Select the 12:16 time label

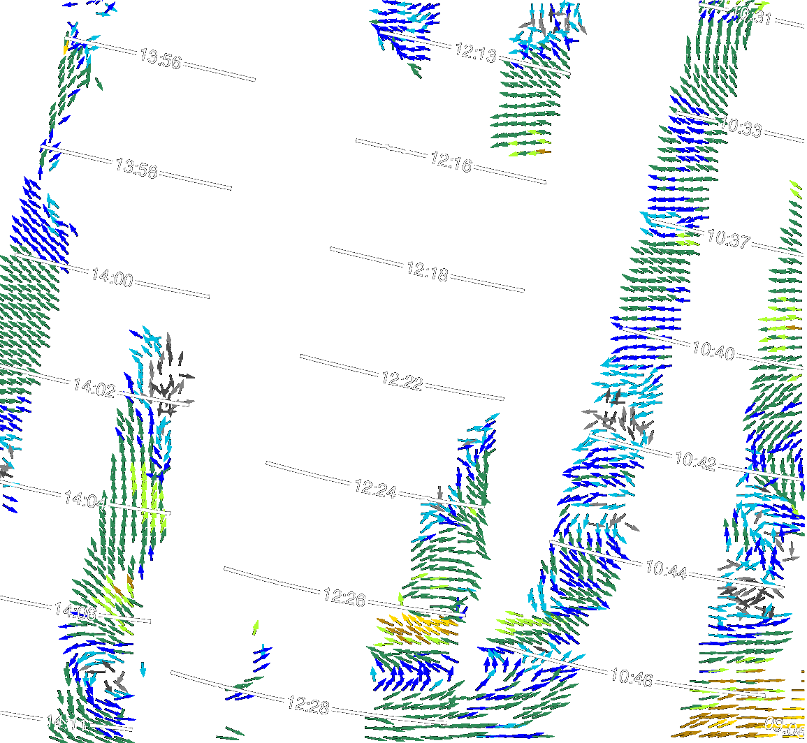451,161
